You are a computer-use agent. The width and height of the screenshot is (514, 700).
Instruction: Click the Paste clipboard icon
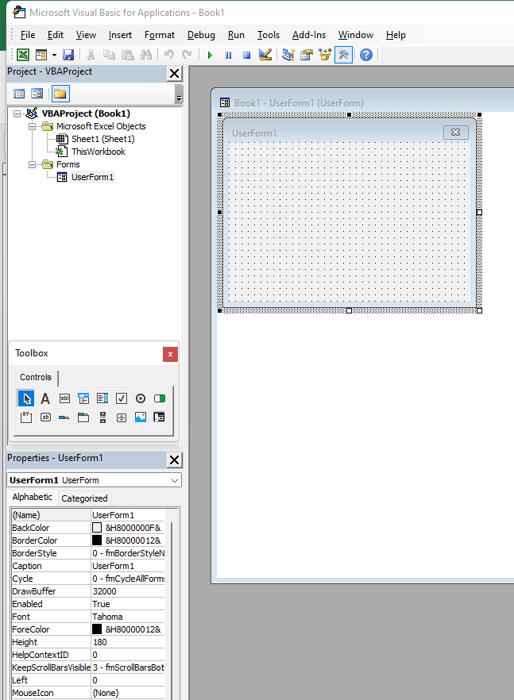tap(128, 55)
